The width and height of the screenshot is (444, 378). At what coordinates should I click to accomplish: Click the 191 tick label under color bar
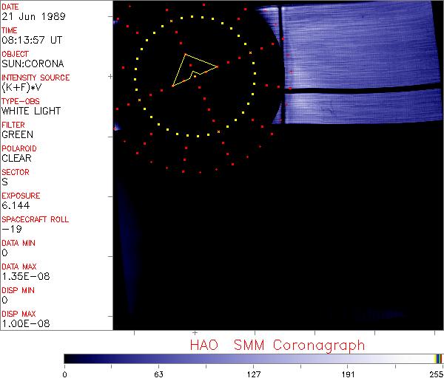348,374
